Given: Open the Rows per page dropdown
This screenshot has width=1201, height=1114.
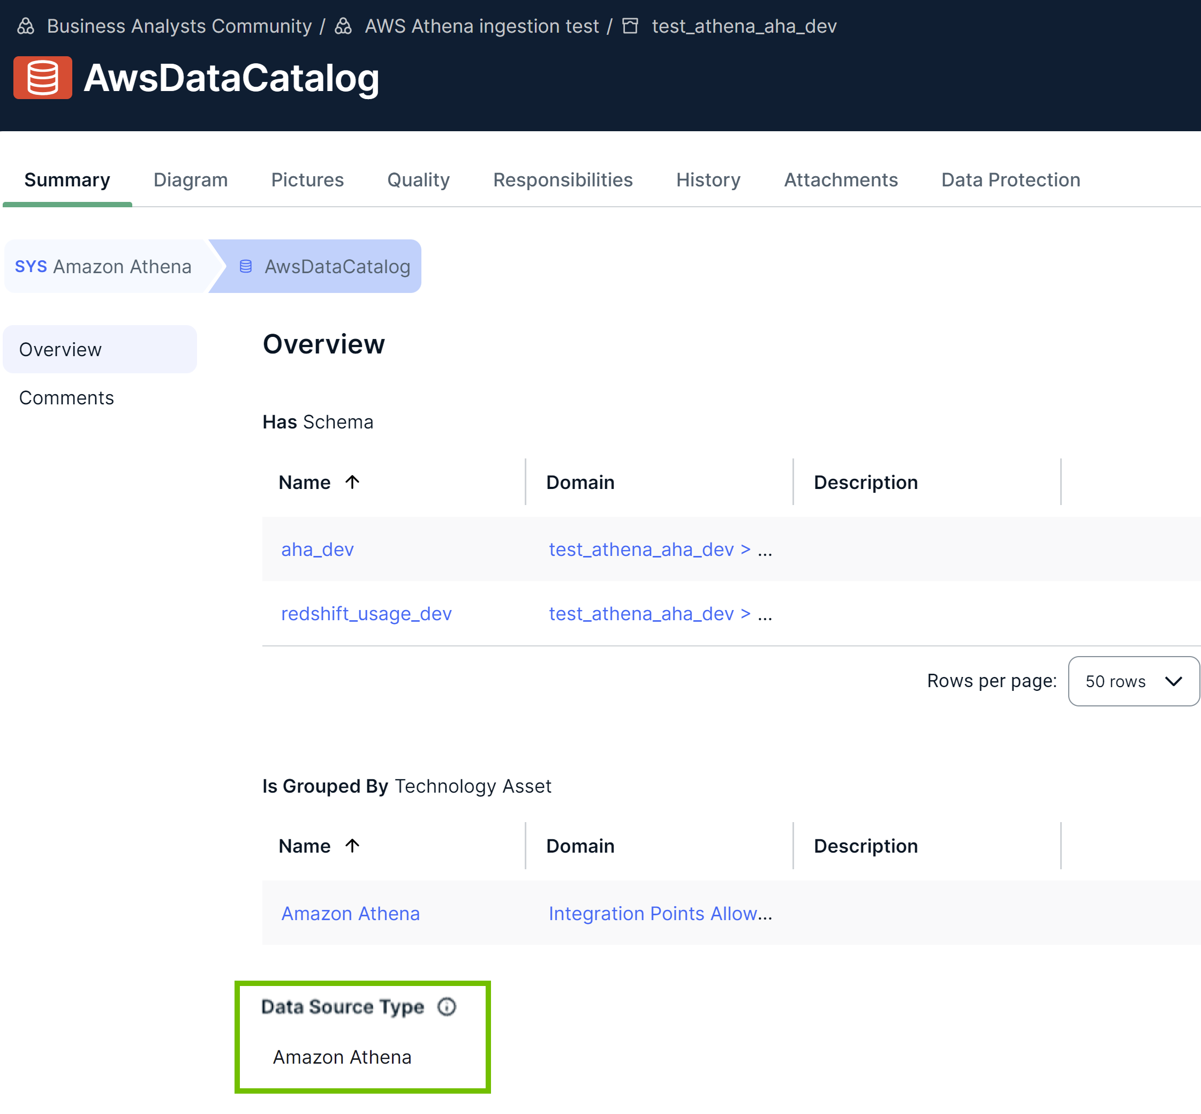Looking at the screenshot, I should 1133,681.
